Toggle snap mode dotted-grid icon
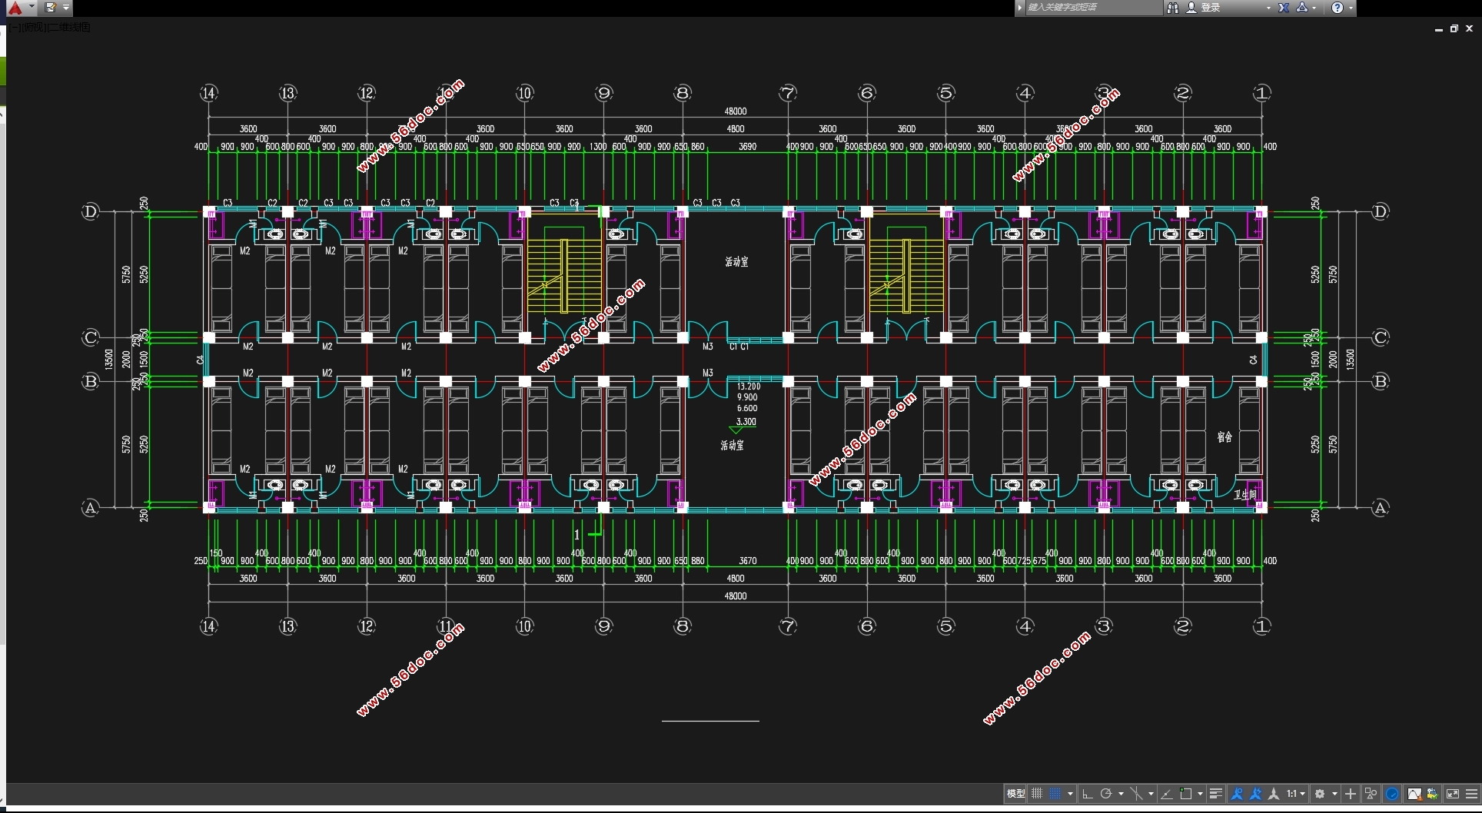The width and height of the screenshot is (1482, 813). [x=1055, y=794]
